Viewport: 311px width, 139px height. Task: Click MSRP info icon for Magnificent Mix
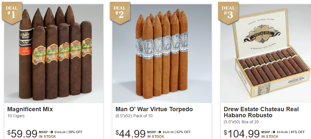coord(52,132)
